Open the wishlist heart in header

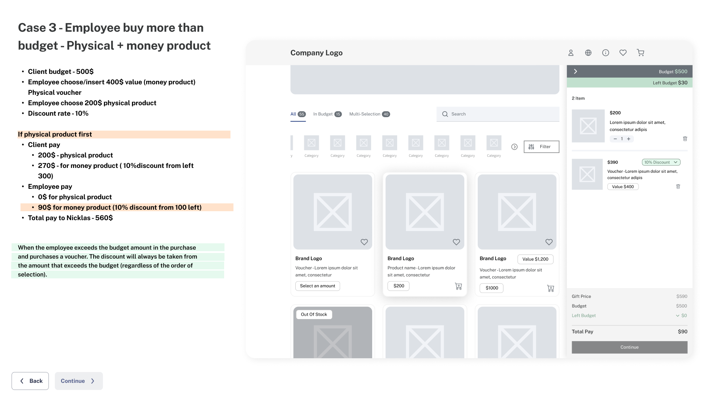[623, 53]
